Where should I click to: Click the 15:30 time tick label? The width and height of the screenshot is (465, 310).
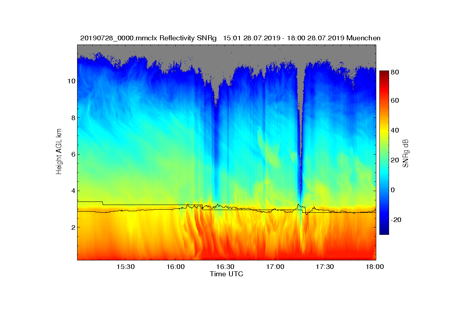point(125,267)
